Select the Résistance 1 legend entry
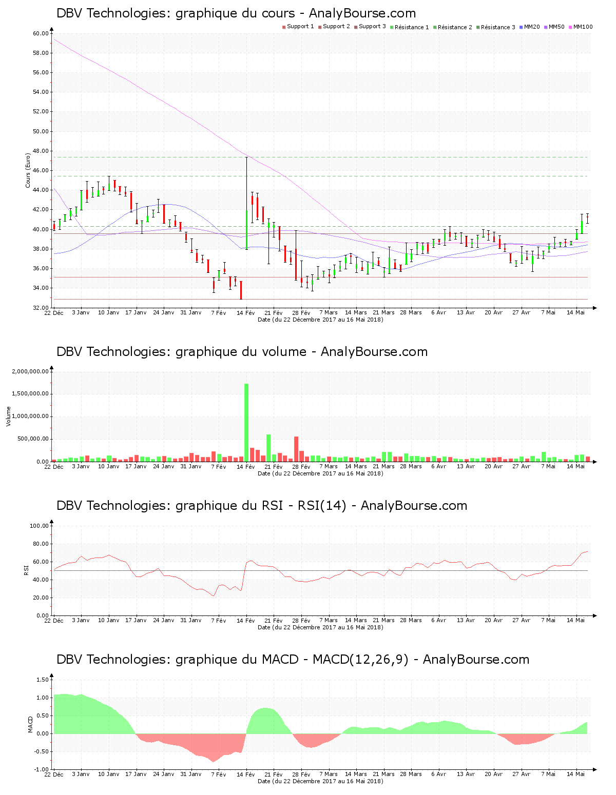The width and height of the screenshot is (616, 795). pos(409,27)
